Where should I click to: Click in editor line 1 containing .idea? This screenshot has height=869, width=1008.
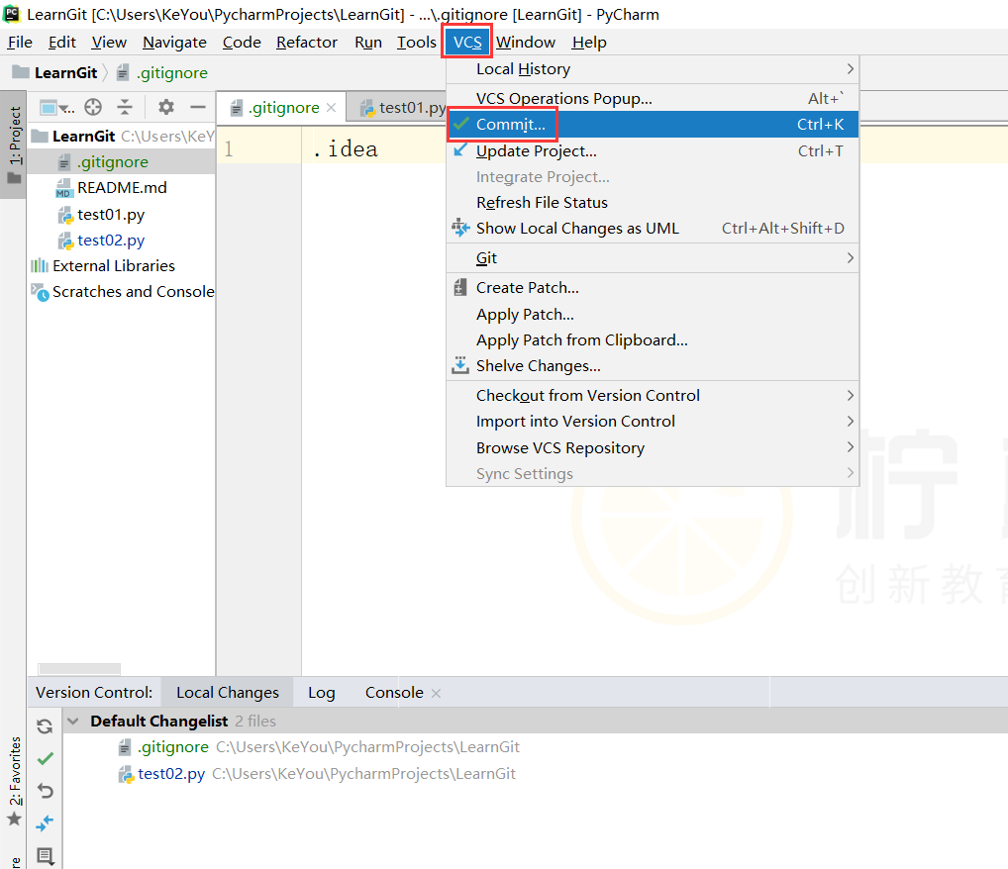pos(346,149)
